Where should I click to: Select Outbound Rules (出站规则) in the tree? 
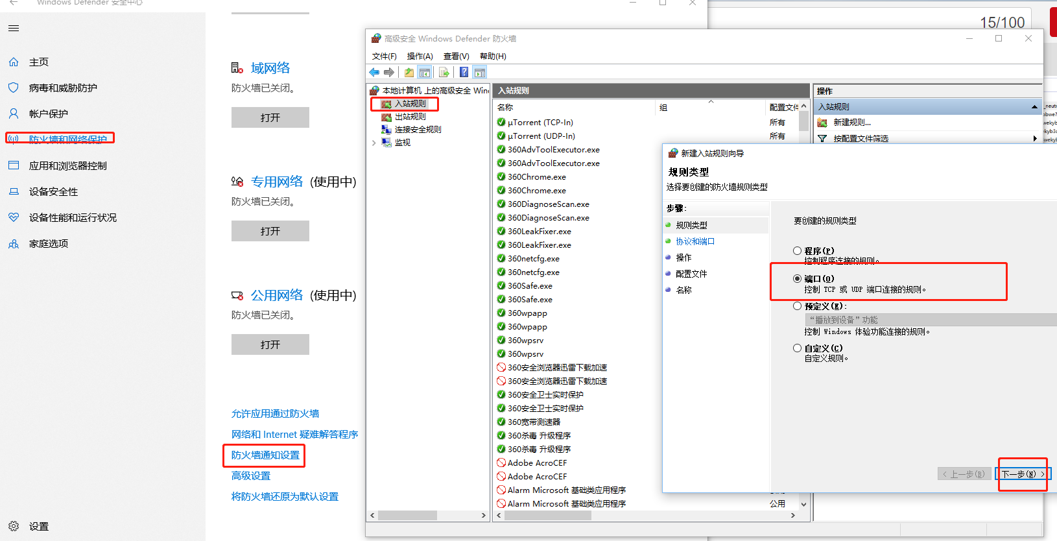(x=410, y=117)
